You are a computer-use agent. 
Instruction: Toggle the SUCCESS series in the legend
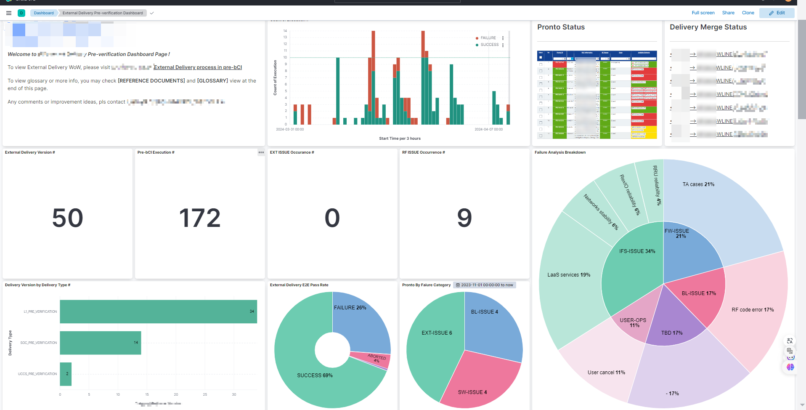click(x=489, y=45)
